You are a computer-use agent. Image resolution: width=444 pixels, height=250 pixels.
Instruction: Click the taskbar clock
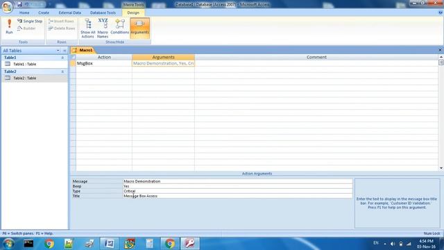(426, 244)
